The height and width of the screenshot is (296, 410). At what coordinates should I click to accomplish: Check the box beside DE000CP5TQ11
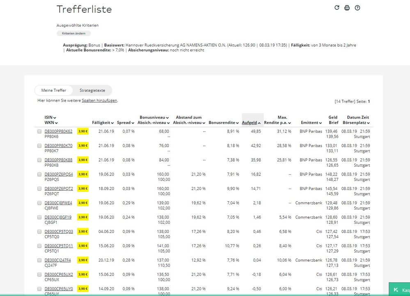pyautogui.click(x=39, y=246)
